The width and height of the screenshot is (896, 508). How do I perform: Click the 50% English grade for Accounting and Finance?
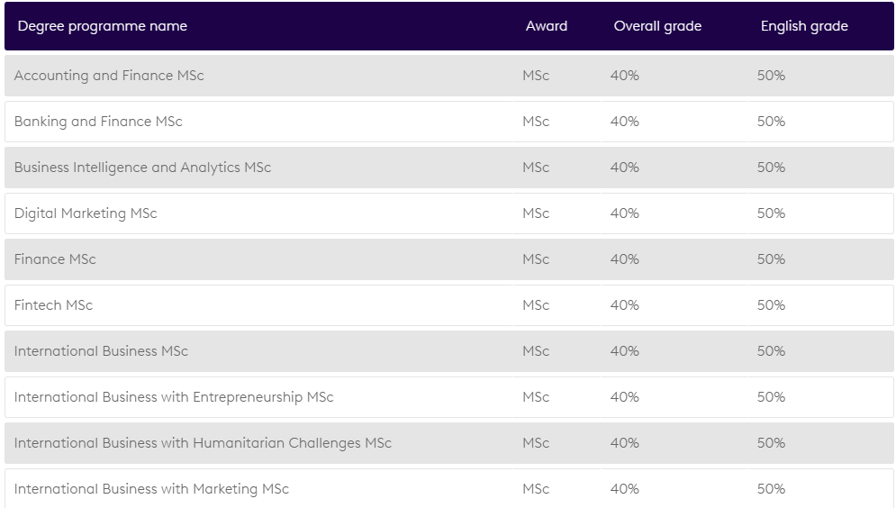[771, 76]
